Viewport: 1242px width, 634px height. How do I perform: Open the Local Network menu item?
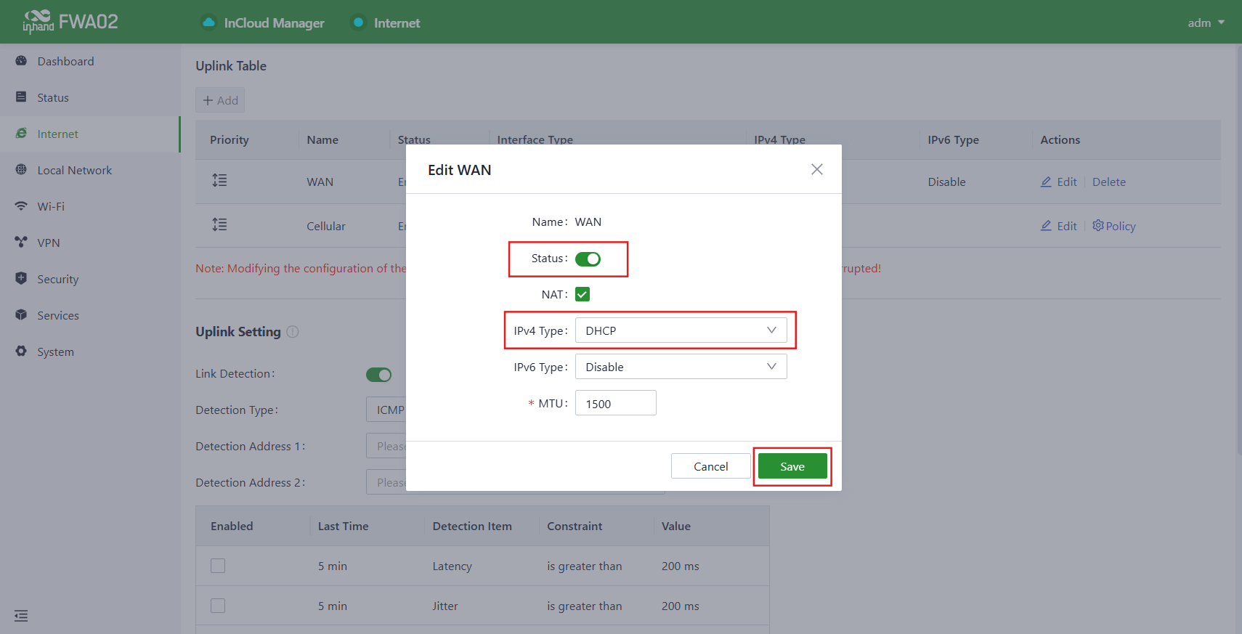[x=90, y=170]
